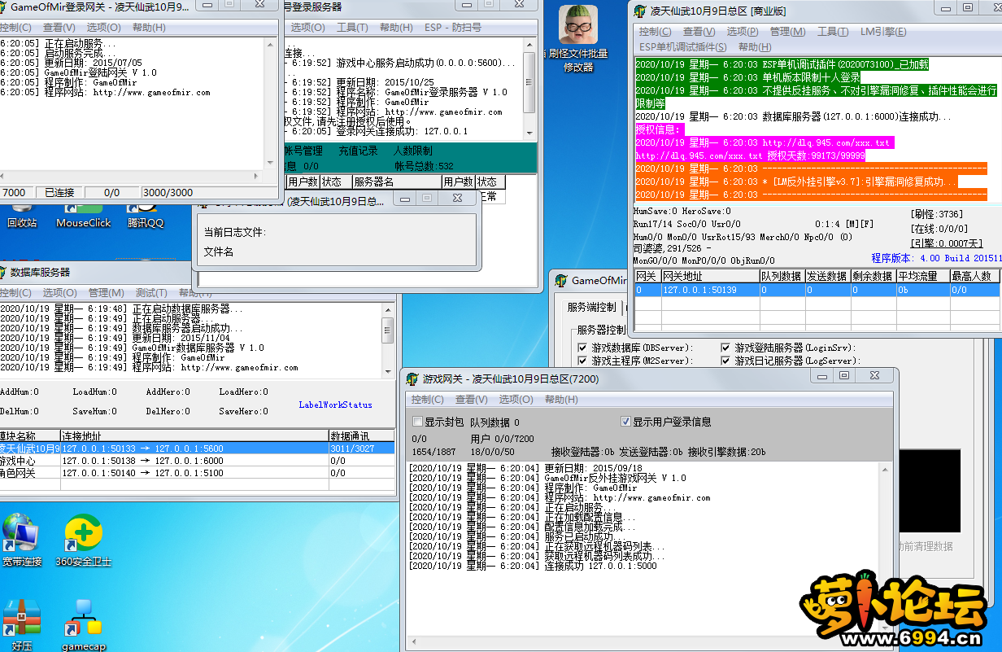This screenshot has width=1002, height=652.
Task: Switch to the 服务端控制 tab
Action: pos(591,308)
